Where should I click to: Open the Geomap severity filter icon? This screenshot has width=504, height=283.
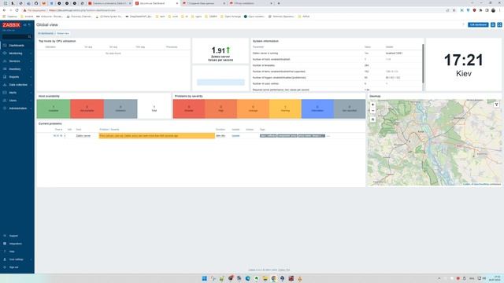coord(496,105)
